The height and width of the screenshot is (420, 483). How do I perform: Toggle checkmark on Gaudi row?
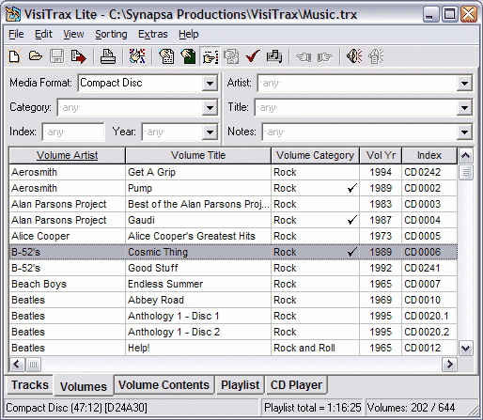pyautogui.click(x=352, y=220)
